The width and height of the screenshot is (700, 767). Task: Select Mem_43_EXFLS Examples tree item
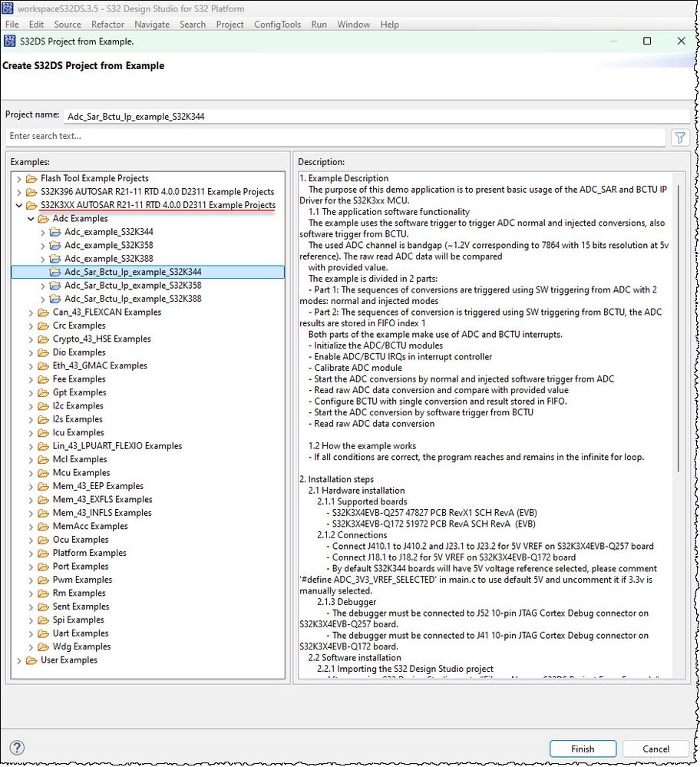[102, 499]
